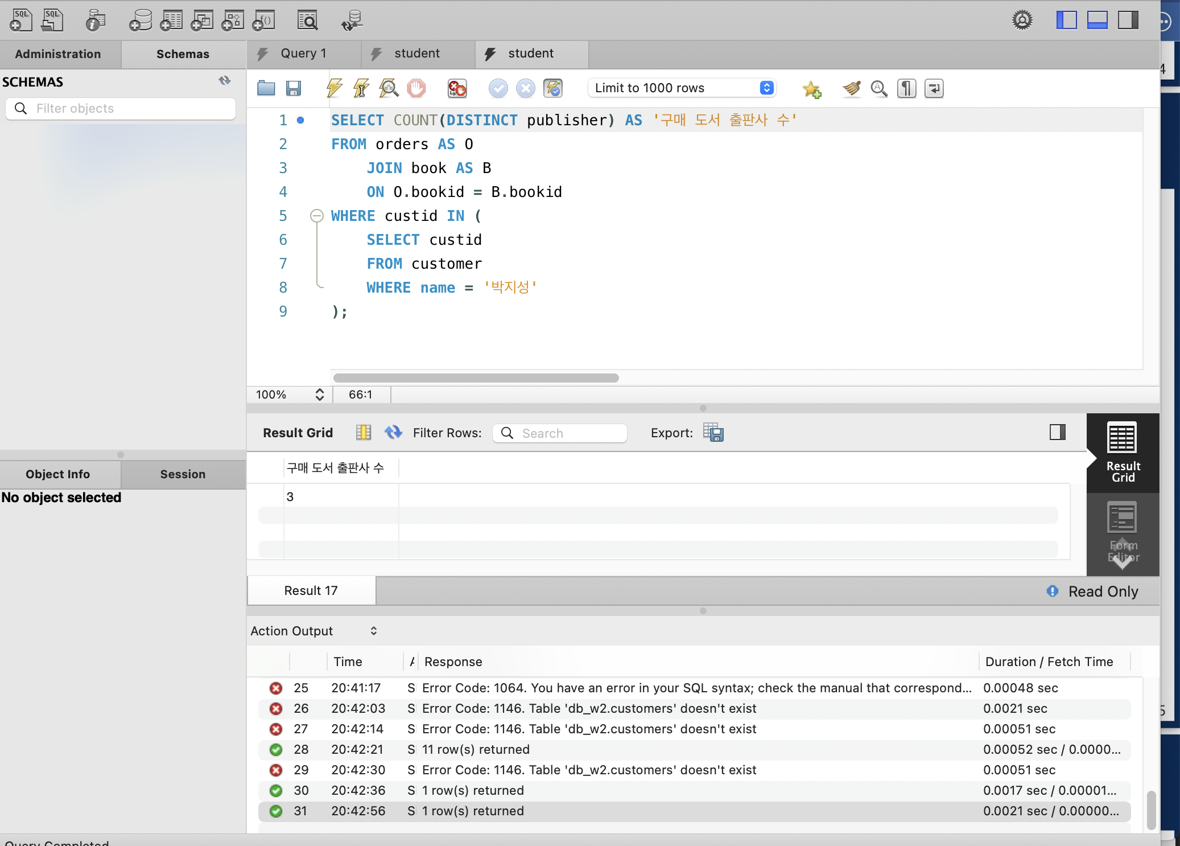This screenshot has width=1180, height=846.
Task: Click the Explain query magnifier-lightning icon
Action: coord(389,88)
